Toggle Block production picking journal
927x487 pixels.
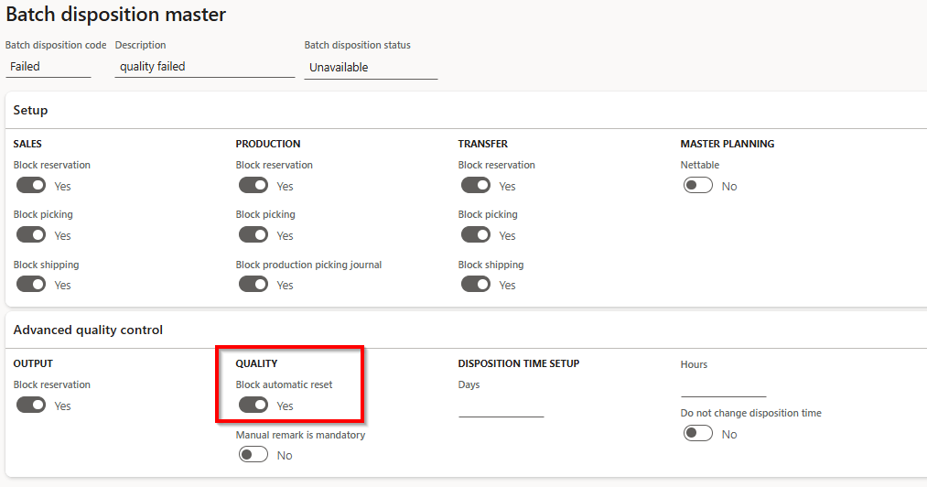(253, 285)
